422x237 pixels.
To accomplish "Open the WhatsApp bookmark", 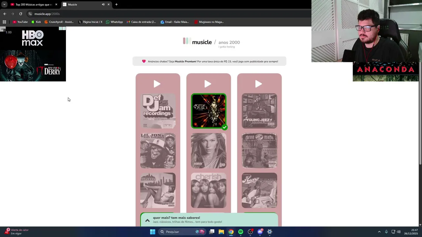I will [114, 22].
